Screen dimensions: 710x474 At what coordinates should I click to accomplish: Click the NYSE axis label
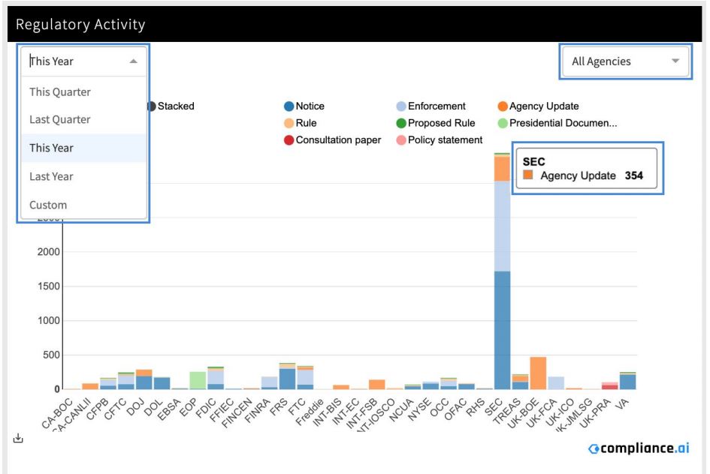(x=418, y=409)
